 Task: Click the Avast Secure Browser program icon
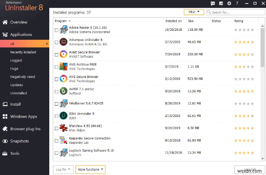coord(63,54)
